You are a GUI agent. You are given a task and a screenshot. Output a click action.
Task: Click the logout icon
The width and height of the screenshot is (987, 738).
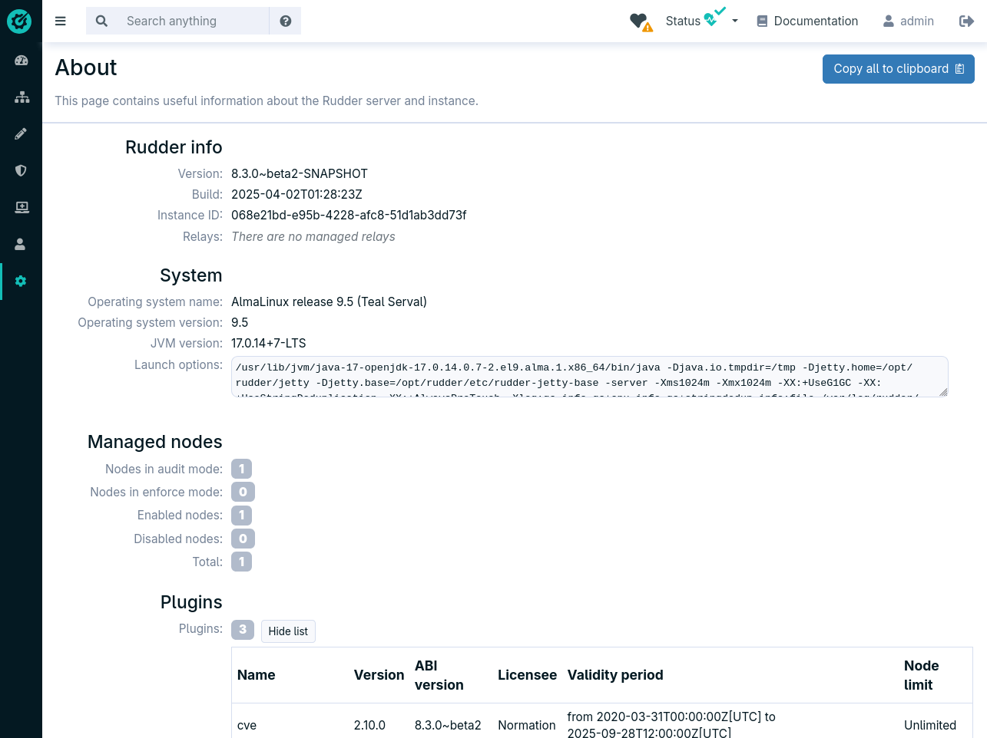[966, 21]
